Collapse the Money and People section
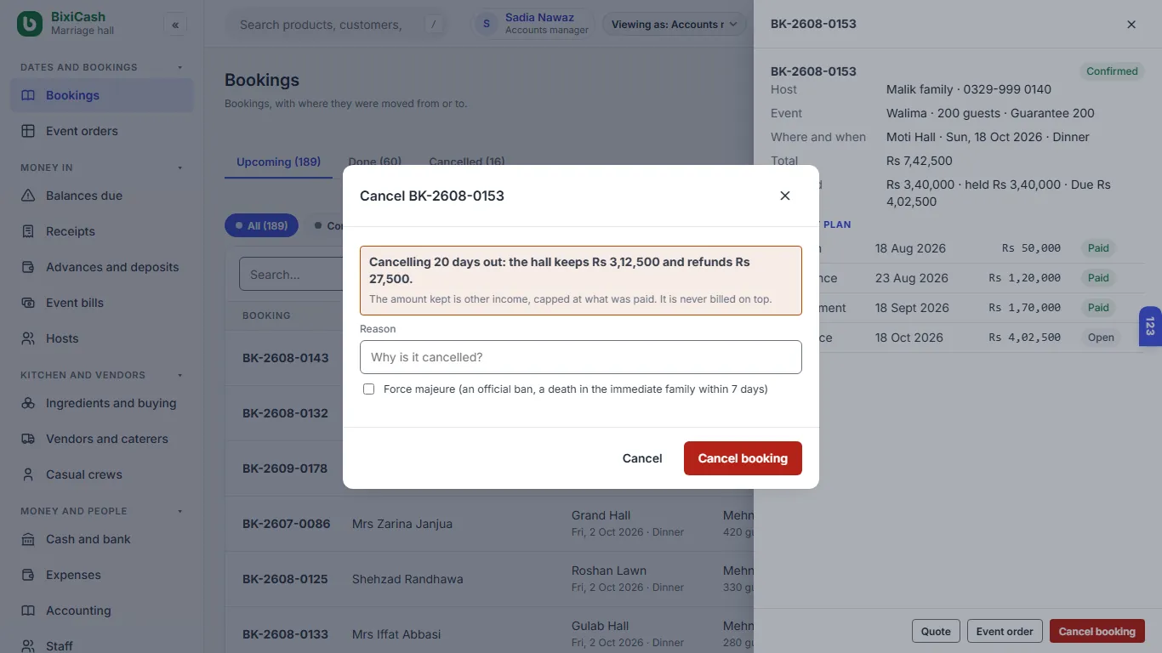Screen dimensions: 1162x653 point(179,511)
